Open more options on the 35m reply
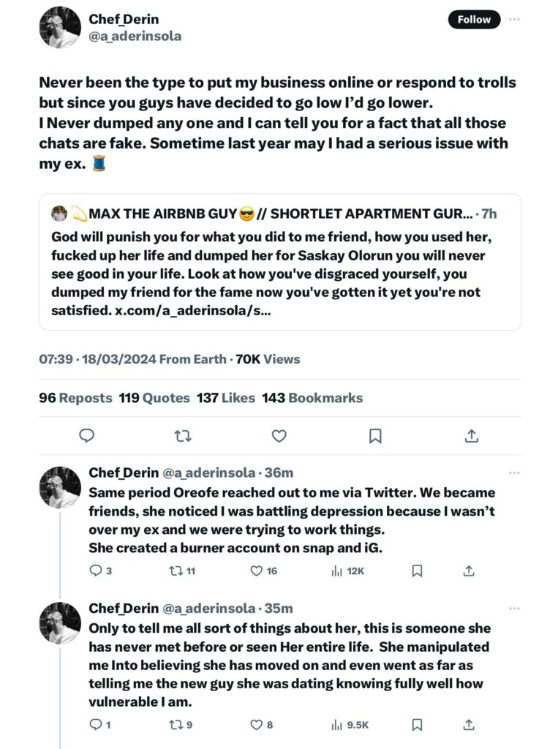Screen dimensions: 558x749 pos(515,609)
